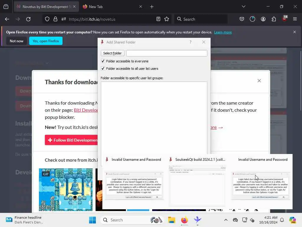The height and width of the screenshot is (227, 302).
Task: Open the GIF game thumbnail with bell
Action: click(66, 190)
